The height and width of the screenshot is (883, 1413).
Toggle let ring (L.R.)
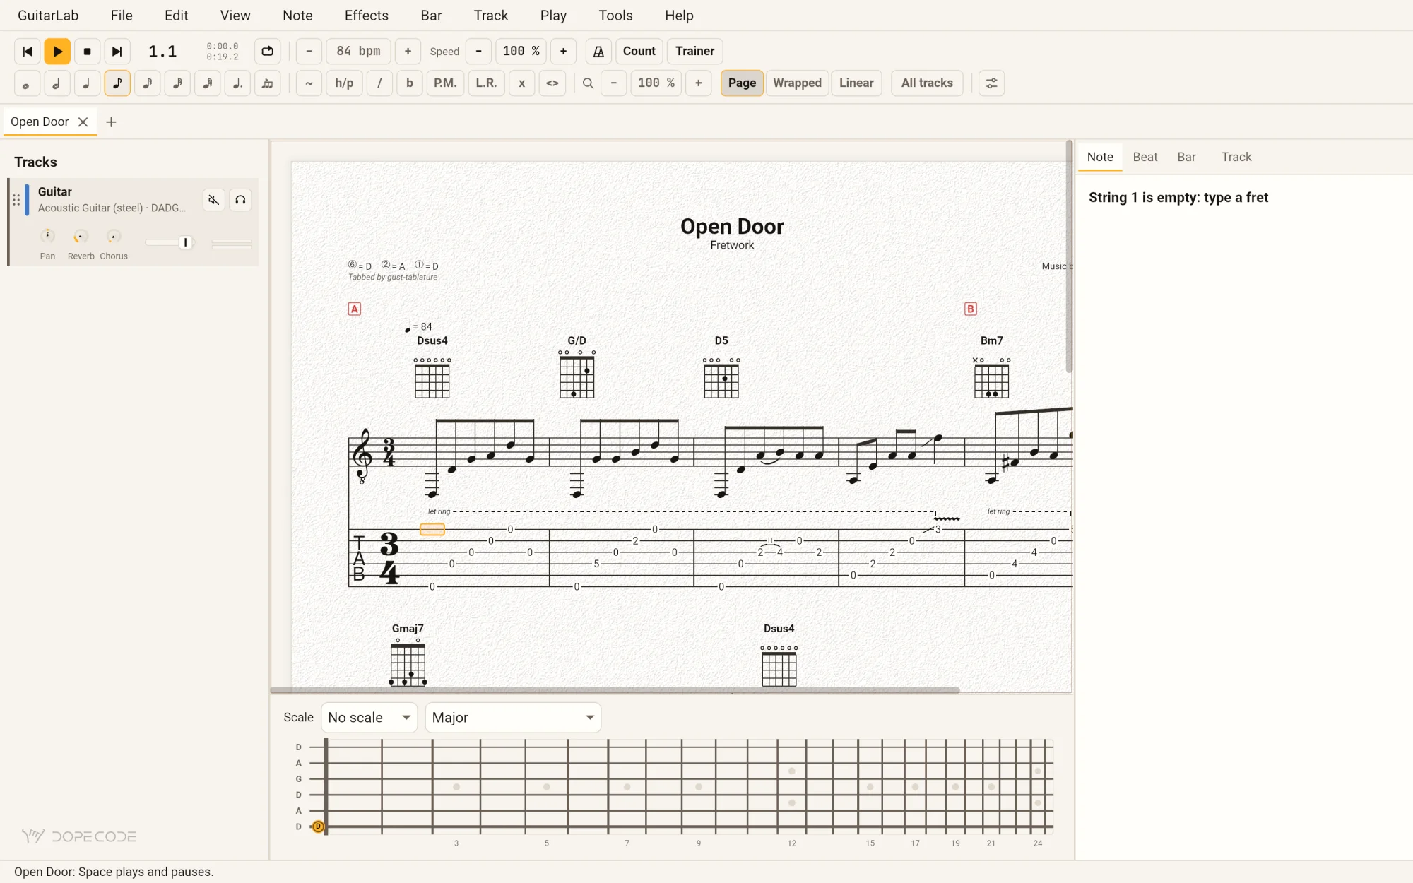(x=486, y=83)
